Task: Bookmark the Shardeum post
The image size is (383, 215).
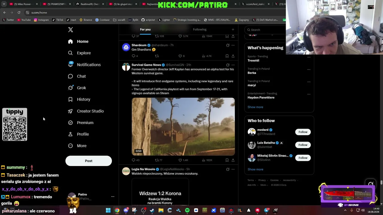Action: point(227,56)
